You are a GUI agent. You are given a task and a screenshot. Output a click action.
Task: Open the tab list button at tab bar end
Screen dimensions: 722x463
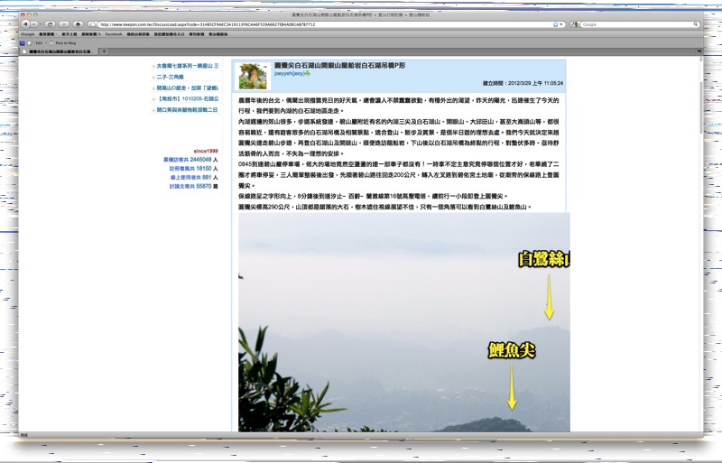coord(699,51)
